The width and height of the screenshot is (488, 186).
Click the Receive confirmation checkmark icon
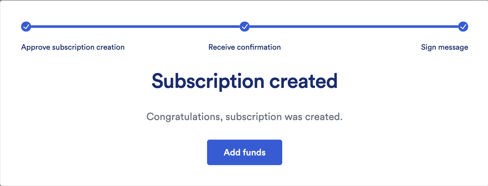[x=245, y=27]
